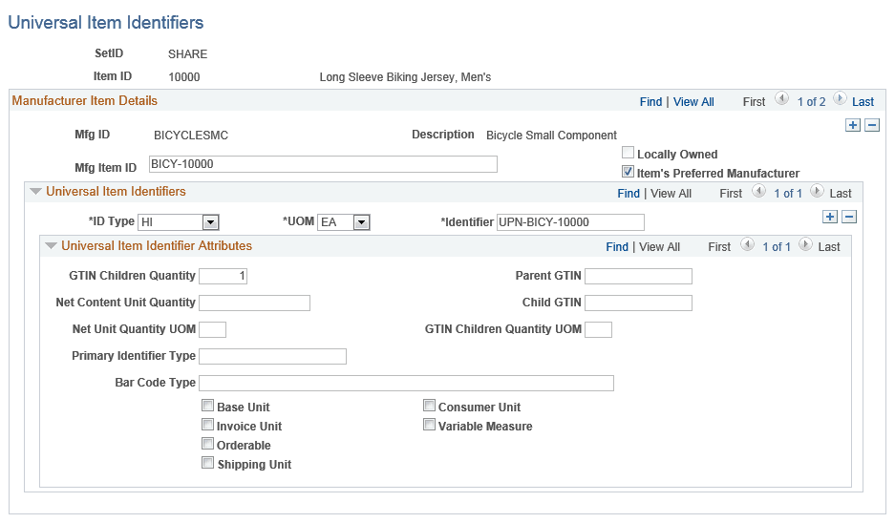
Task: Check the Invoice Unit box
Action: point(208,425)
